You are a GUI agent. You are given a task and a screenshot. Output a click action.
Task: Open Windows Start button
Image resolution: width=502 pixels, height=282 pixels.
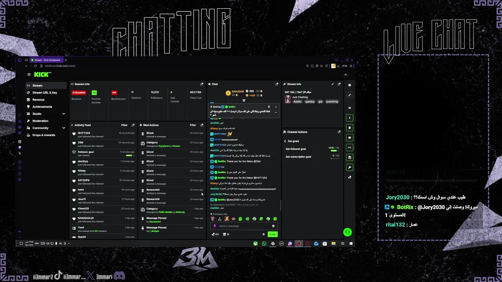(x=351, y=244)
